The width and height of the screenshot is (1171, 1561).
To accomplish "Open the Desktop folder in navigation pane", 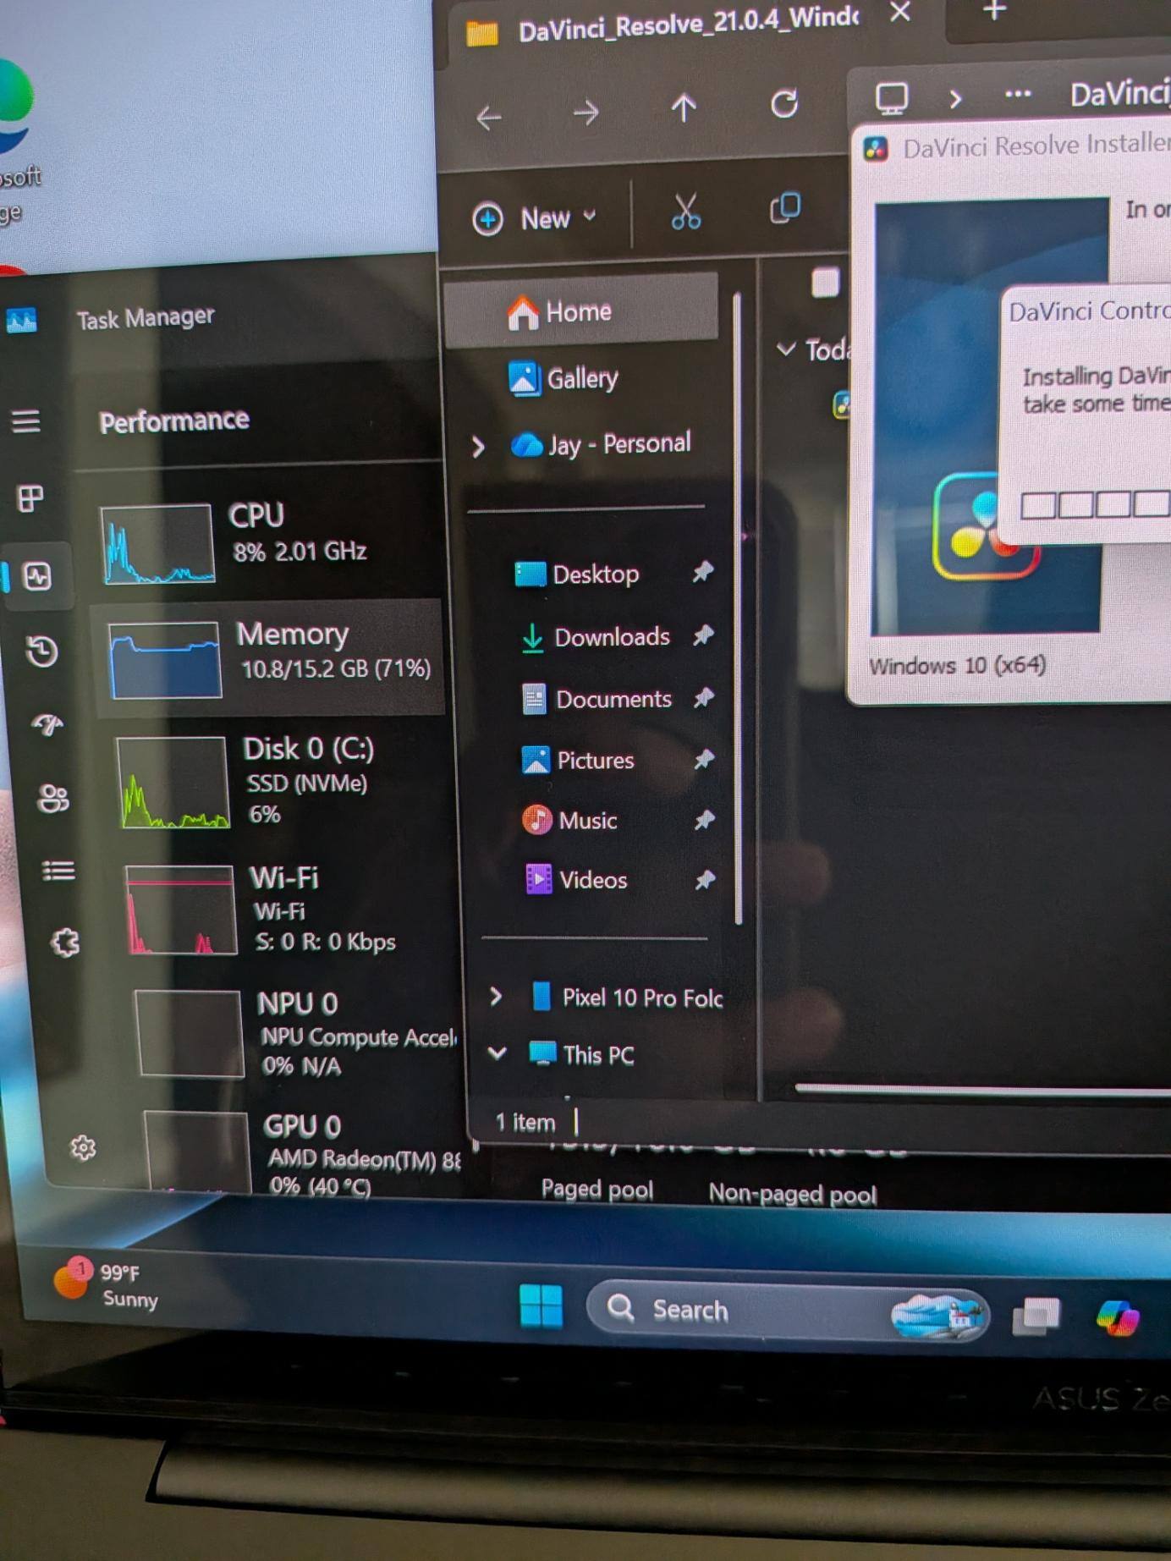I will [x=577, y=574].
